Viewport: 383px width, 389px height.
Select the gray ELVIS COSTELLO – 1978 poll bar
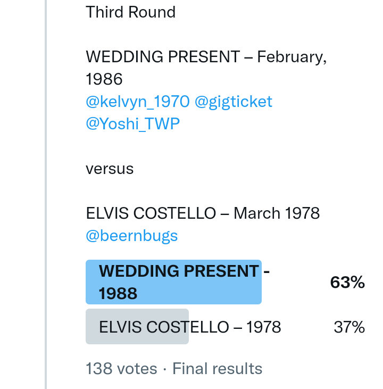point(137,327)
